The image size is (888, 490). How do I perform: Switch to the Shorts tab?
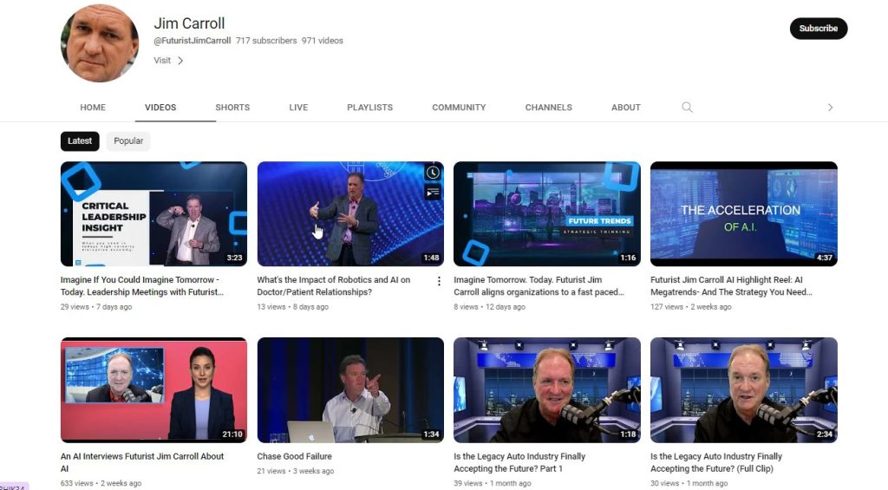coord(232,108)
